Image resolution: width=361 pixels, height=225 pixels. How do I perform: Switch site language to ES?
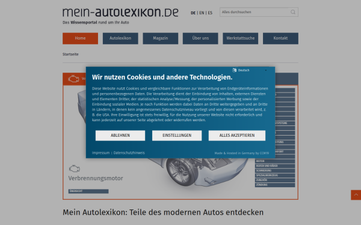[210, 13]
